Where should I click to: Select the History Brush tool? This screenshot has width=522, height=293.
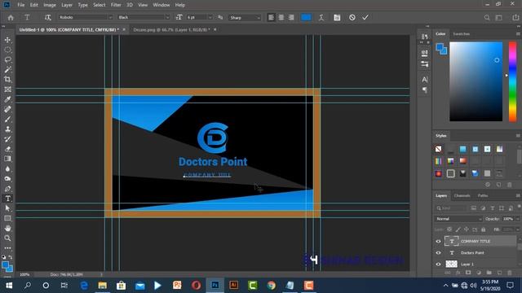(x=7, y=139)
